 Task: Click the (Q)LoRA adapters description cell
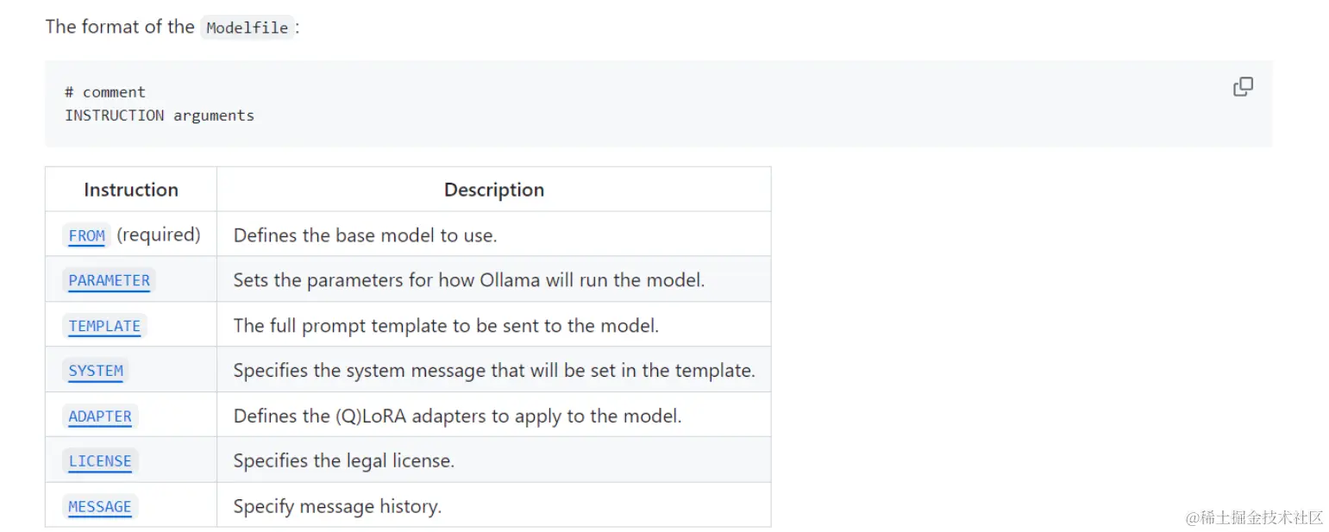457,416
